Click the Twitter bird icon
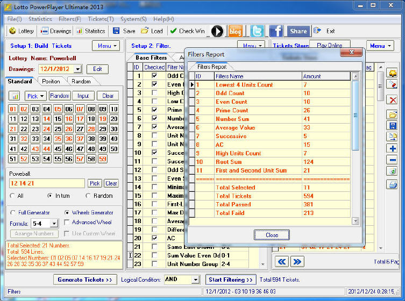This screenshot has width=405, height=301. coord(257,31)
